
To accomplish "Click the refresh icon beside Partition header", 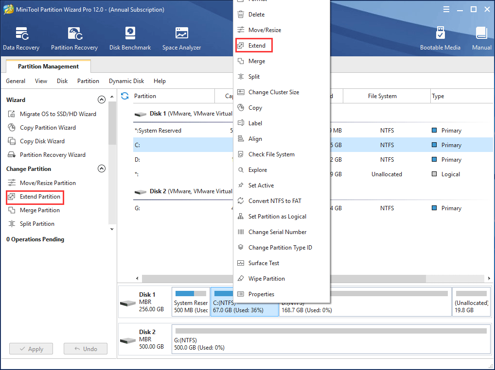I will tap(125, 96).
